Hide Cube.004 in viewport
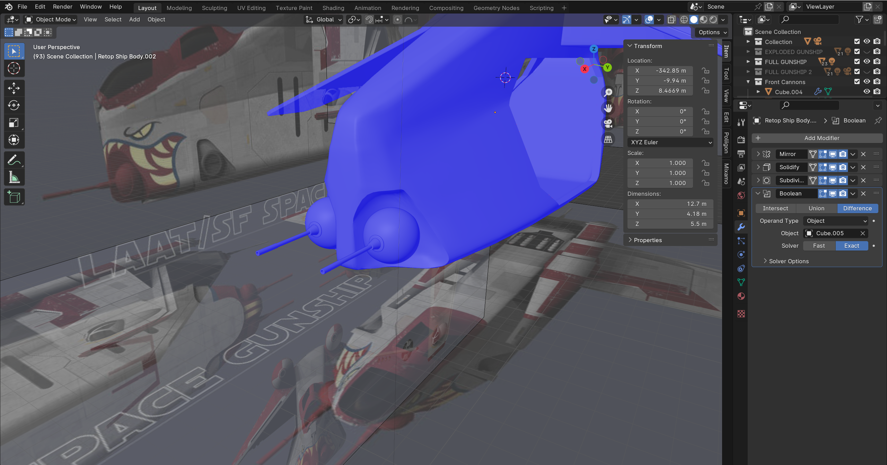 867,92
